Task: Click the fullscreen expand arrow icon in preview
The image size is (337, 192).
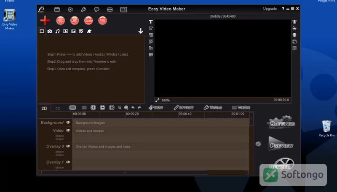Action: (x=158, y=100)
